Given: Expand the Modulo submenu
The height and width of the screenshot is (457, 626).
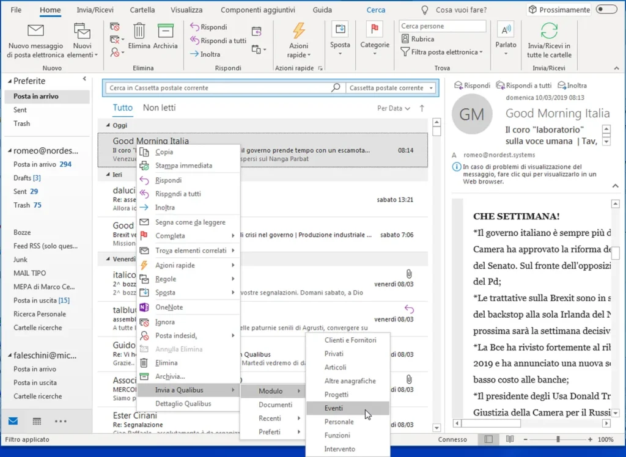Looking at the screenshot, I should click(271, 390).
